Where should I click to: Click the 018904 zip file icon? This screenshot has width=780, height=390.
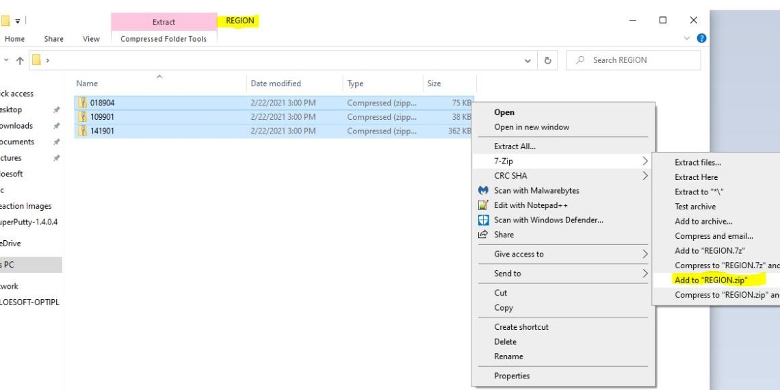83,103
